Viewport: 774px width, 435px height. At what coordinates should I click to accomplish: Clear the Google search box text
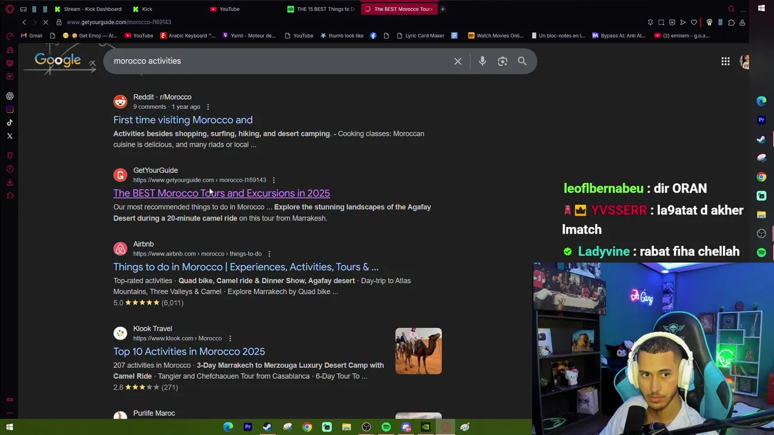point(458,61)
